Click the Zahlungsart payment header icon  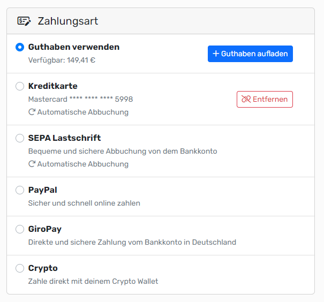coord(24,21)
